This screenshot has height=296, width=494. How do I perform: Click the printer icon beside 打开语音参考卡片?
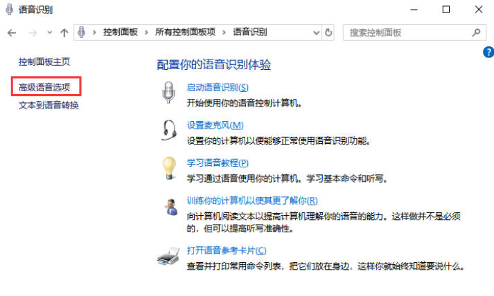(168, 256)
